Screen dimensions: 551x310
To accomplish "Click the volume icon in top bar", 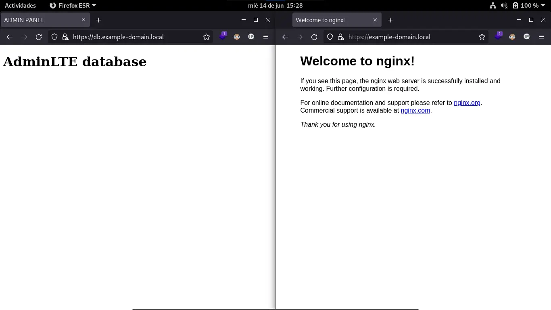I will click(x=504, y=5).
